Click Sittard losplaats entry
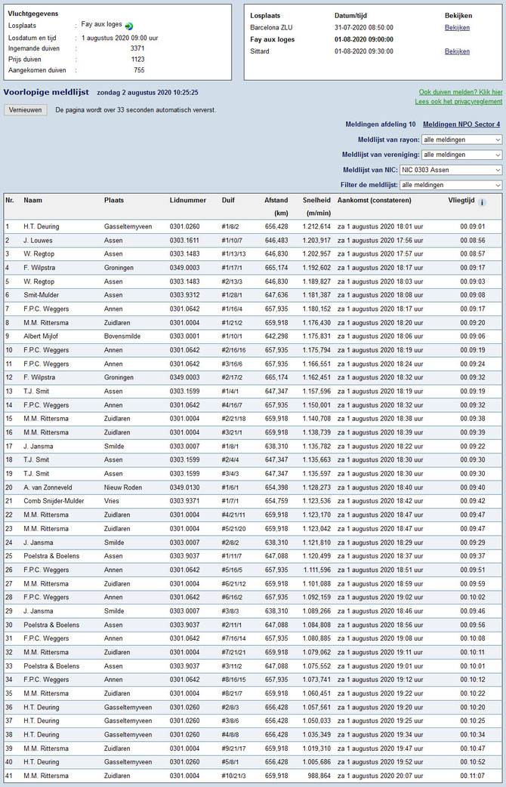Screen dimensions: 506x787 (x=260, y=51)
